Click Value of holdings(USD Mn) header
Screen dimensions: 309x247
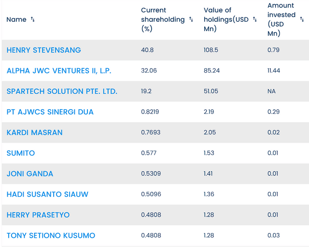pyautogui.click(x=225, y=20)
